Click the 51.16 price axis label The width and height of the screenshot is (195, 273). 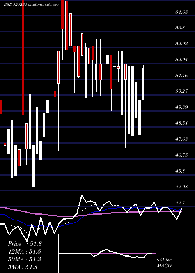[x=182, y=75]
